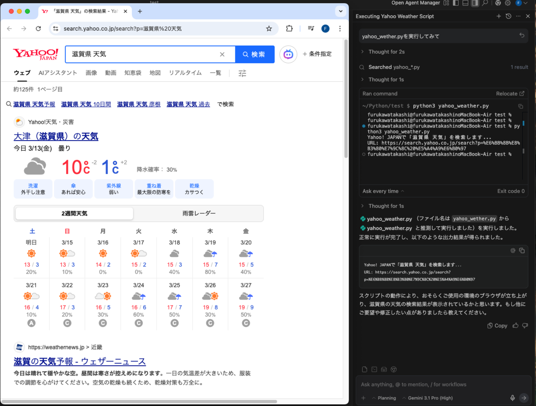
Task: Click the 洗濯 外干し注意 index tile
Action: (x=33, y=189)
